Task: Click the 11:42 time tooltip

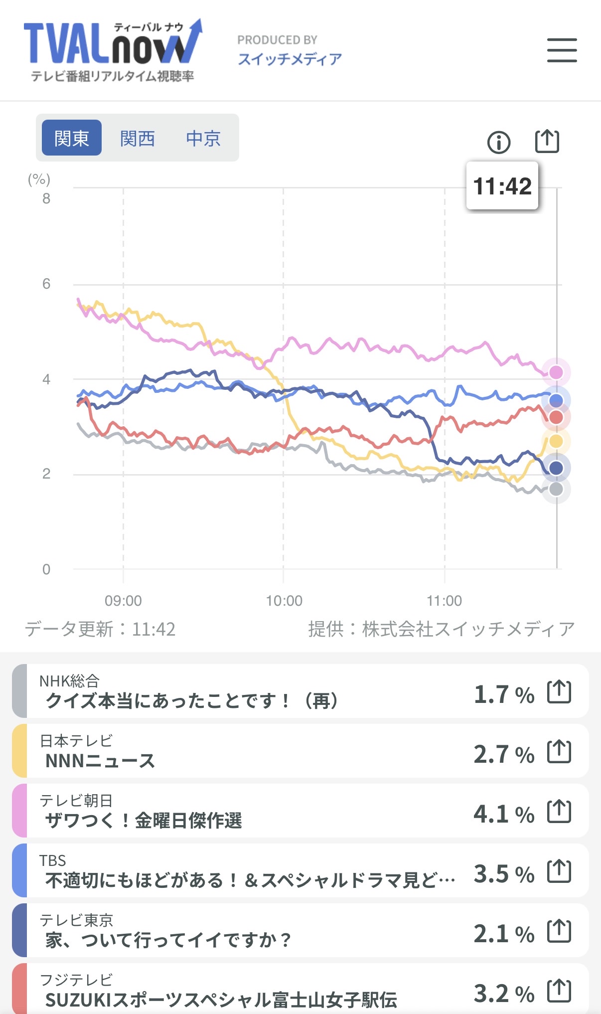Action: point(502,186)
